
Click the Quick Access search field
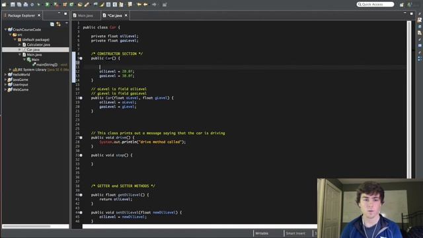[x=375, y=5]
